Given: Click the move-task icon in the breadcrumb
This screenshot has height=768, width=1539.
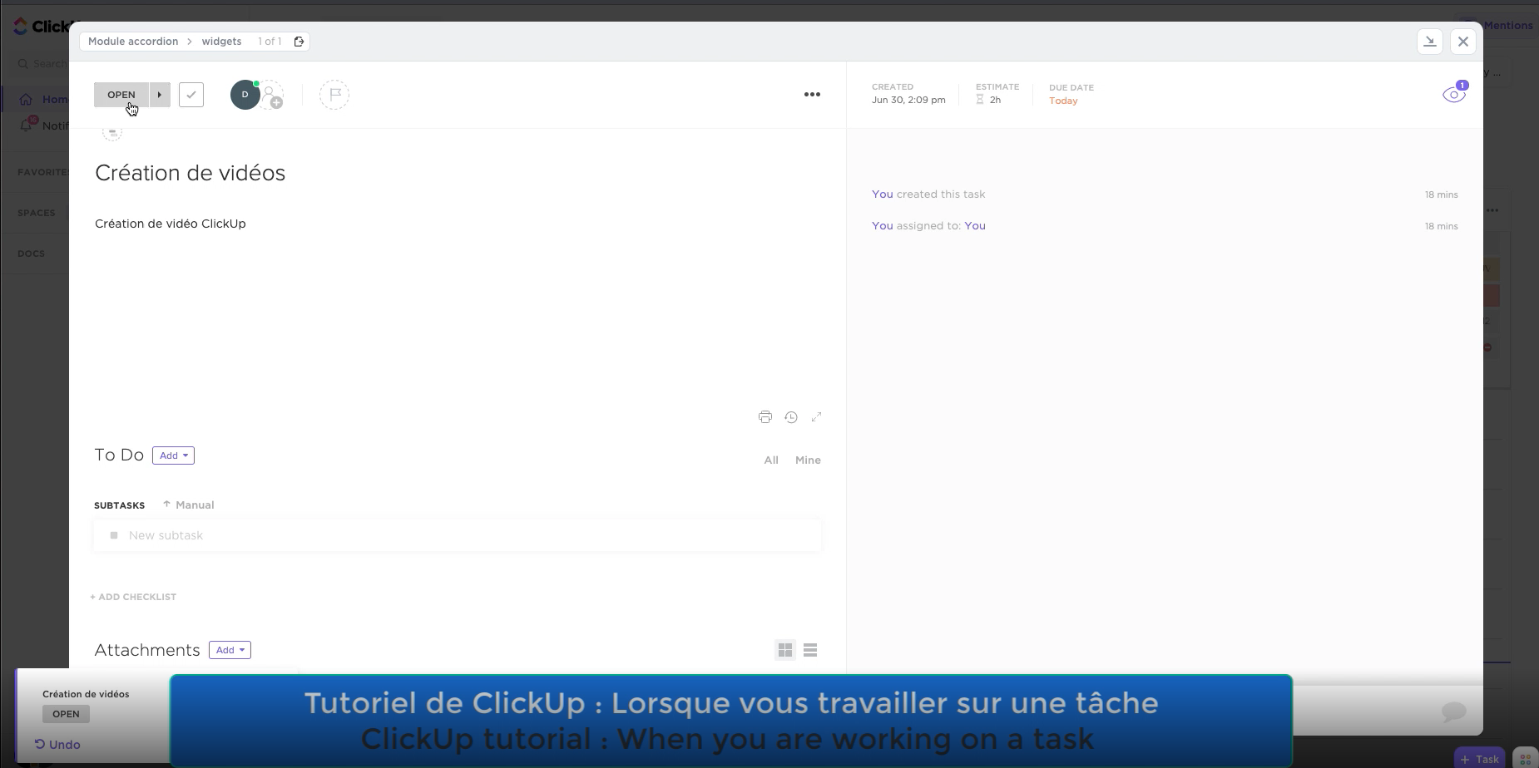Looking at the screenshot, I should coord(299,42).
